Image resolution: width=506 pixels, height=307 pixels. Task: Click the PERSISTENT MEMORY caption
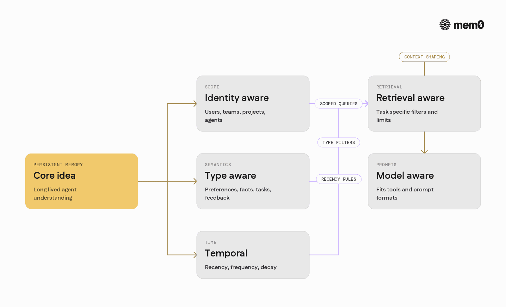pyautogui.click(x=58, y=165)
